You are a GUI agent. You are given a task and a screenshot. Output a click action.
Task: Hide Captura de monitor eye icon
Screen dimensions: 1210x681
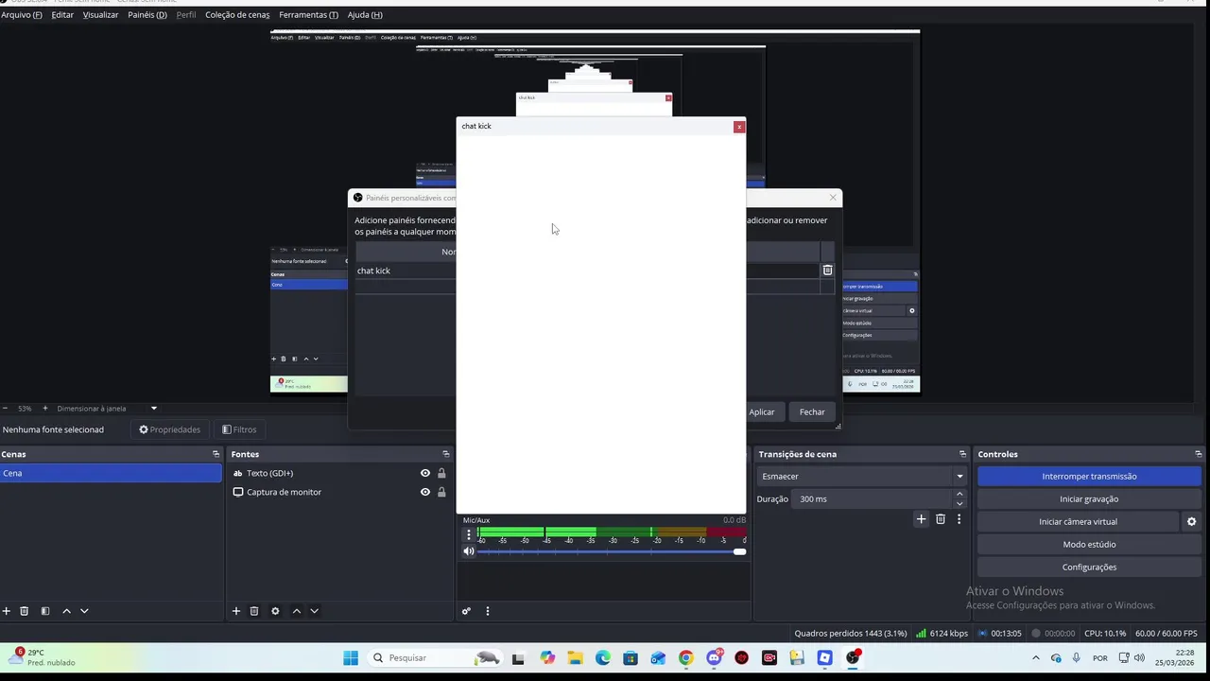425,492
